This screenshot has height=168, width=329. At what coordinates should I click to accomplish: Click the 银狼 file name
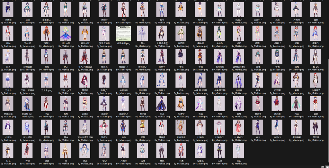pos(46,162)
